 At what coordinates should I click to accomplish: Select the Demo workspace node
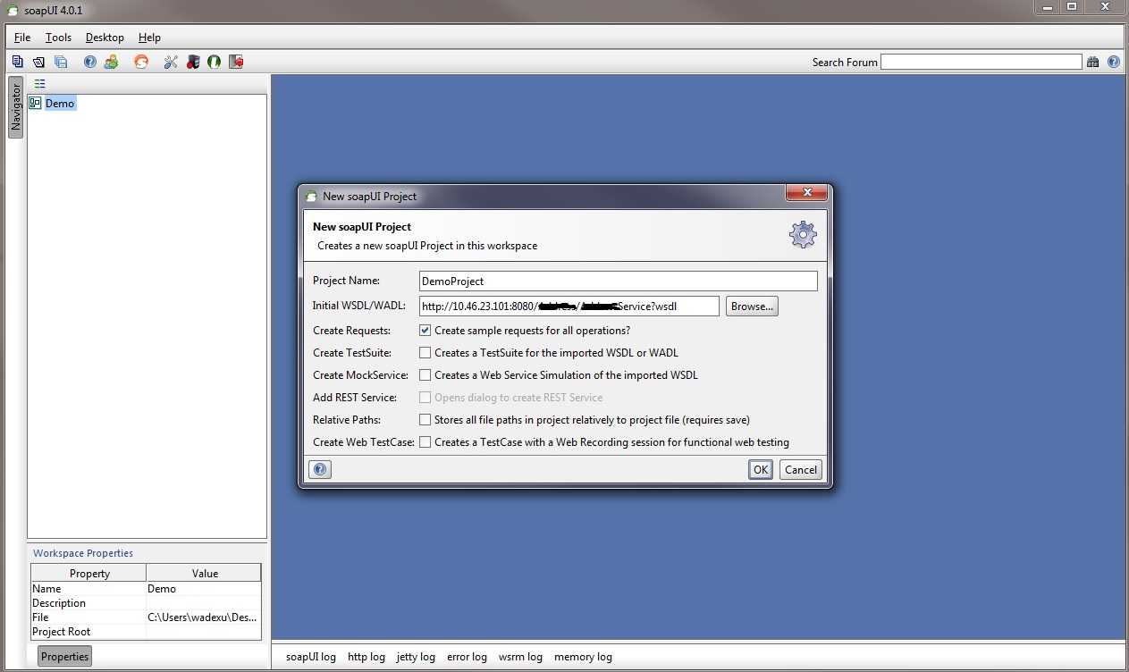[60, 103]
